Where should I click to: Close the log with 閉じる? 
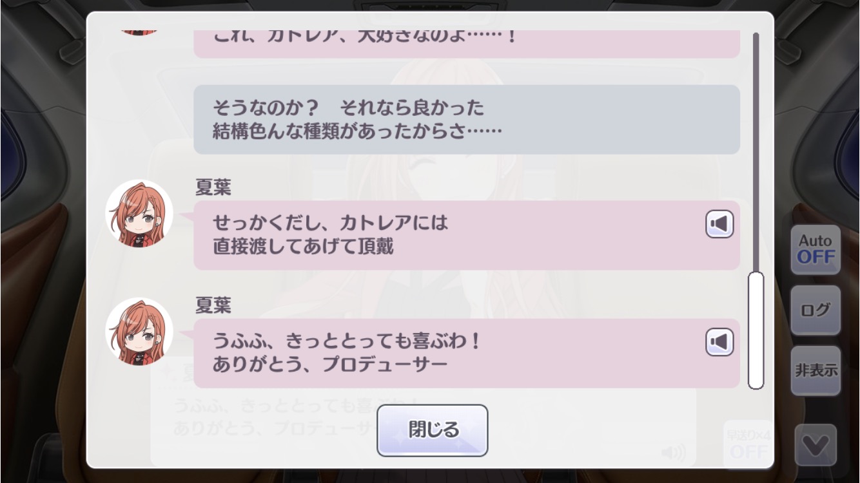[432, 430]
